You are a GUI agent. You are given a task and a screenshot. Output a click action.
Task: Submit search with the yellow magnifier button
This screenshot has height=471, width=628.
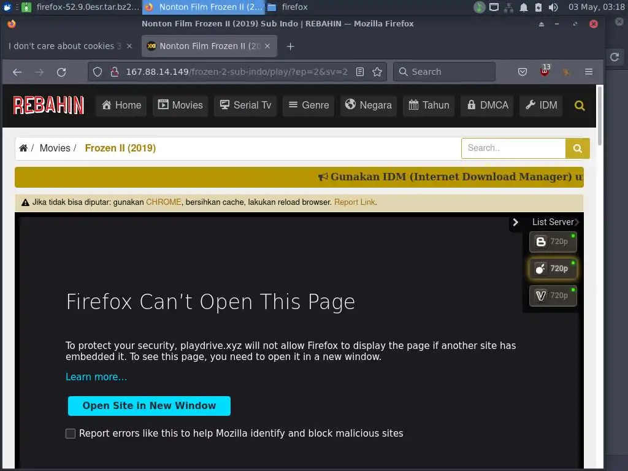(577, 148)
